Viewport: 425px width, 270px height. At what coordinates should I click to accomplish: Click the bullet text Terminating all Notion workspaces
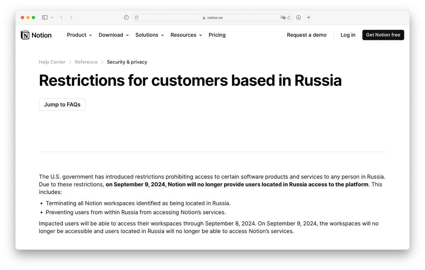[138, 203]
